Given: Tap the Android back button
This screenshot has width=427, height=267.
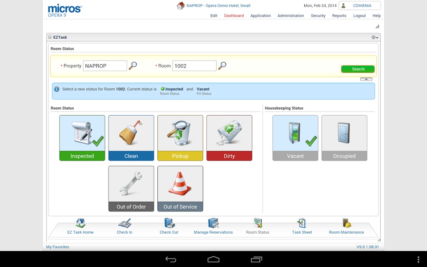Looking at the screenshot, I should pos(171,259).
